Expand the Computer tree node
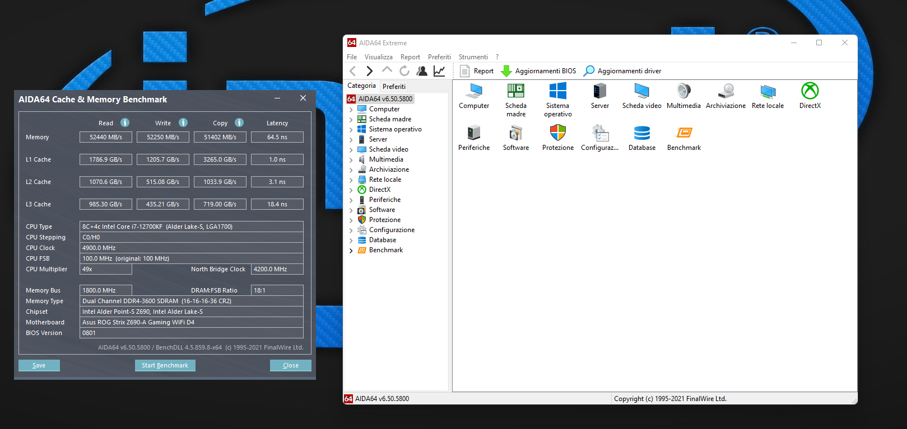Image resolution: width=907 pixels, height=429 pixels. 351,110
